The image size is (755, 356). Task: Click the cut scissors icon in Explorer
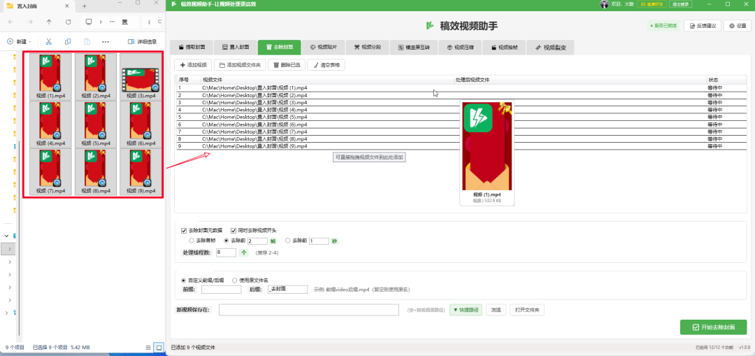pos(48,41)
